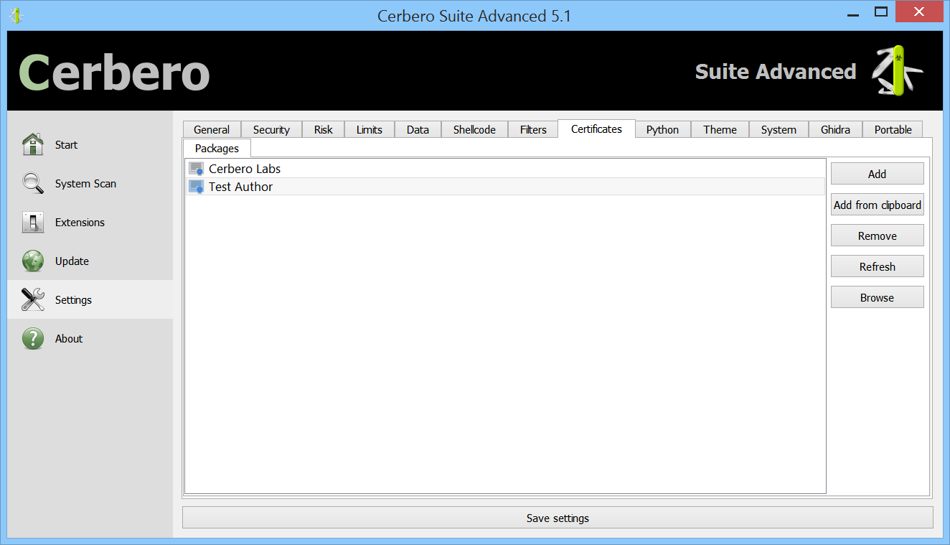950x545 pixels.
Task: Click Add from clipboard button
Action: [x=877, y=205]
